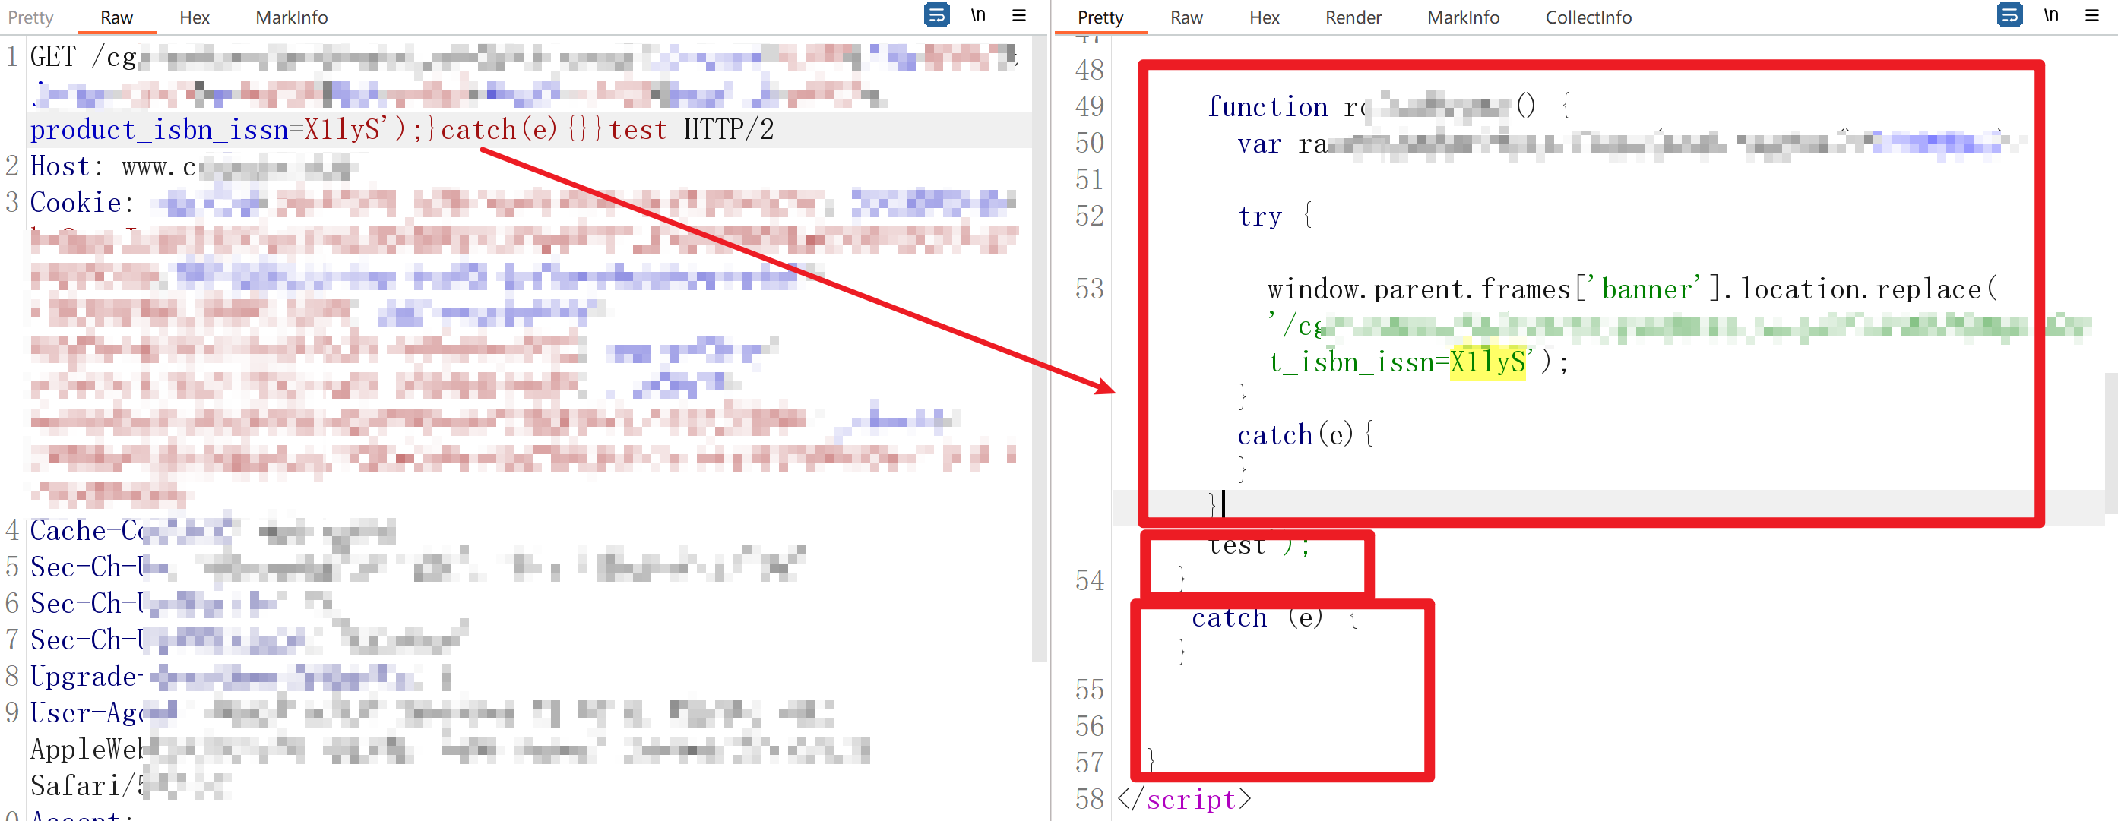Click the Cookie header name
This screenshot has height=821, width=2118.
click(76, 202)
